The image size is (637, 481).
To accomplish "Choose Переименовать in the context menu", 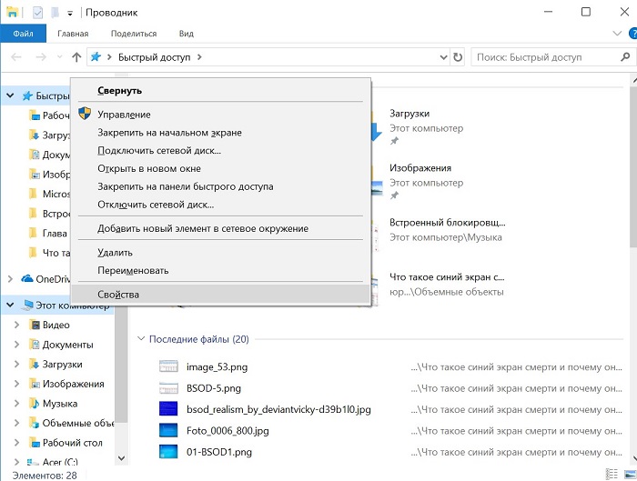I will [220, 270].
